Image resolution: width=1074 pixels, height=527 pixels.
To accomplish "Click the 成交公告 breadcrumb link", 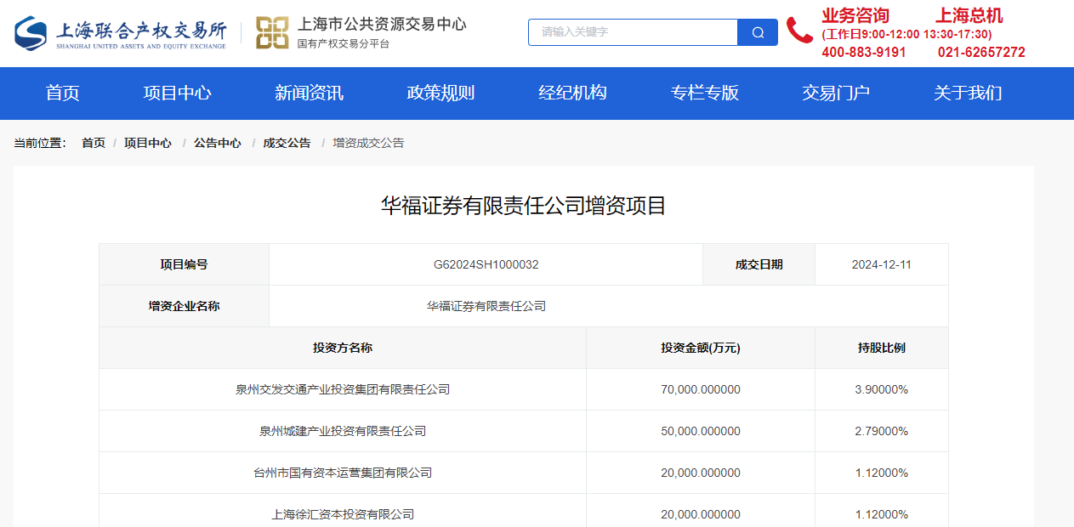I will (x=287, y=143).
